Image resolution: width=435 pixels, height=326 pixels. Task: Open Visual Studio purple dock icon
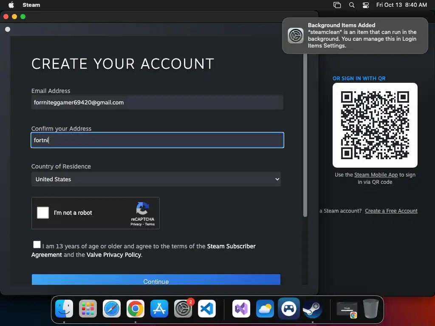[x=241, y=309]
